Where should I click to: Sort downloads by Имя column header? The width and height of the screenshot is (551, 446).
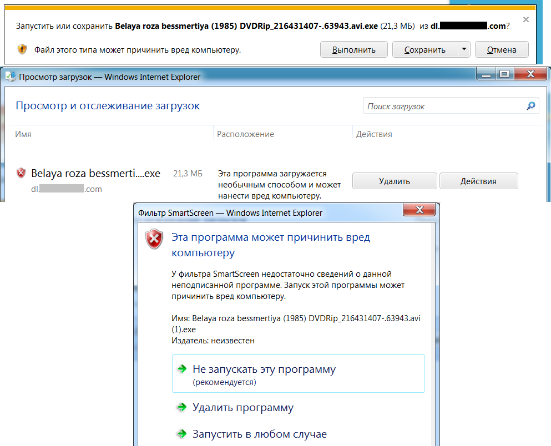23,134
